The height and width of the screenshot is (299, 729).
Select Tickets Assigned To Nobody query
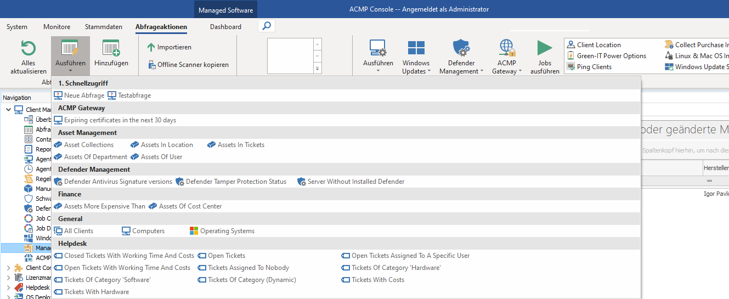(244, 268)
